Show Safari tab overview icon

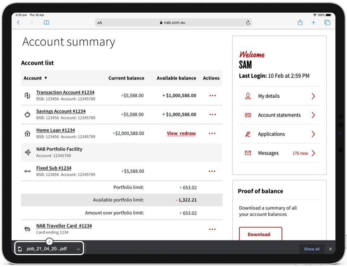tap(327, 22)
